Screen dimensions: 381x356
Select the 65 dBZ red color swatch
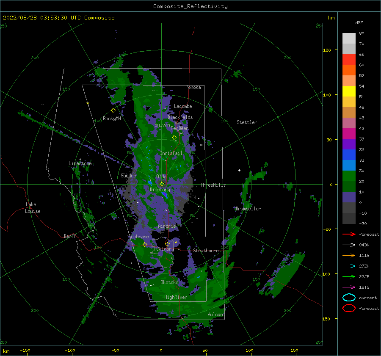(x=349, y=60)
